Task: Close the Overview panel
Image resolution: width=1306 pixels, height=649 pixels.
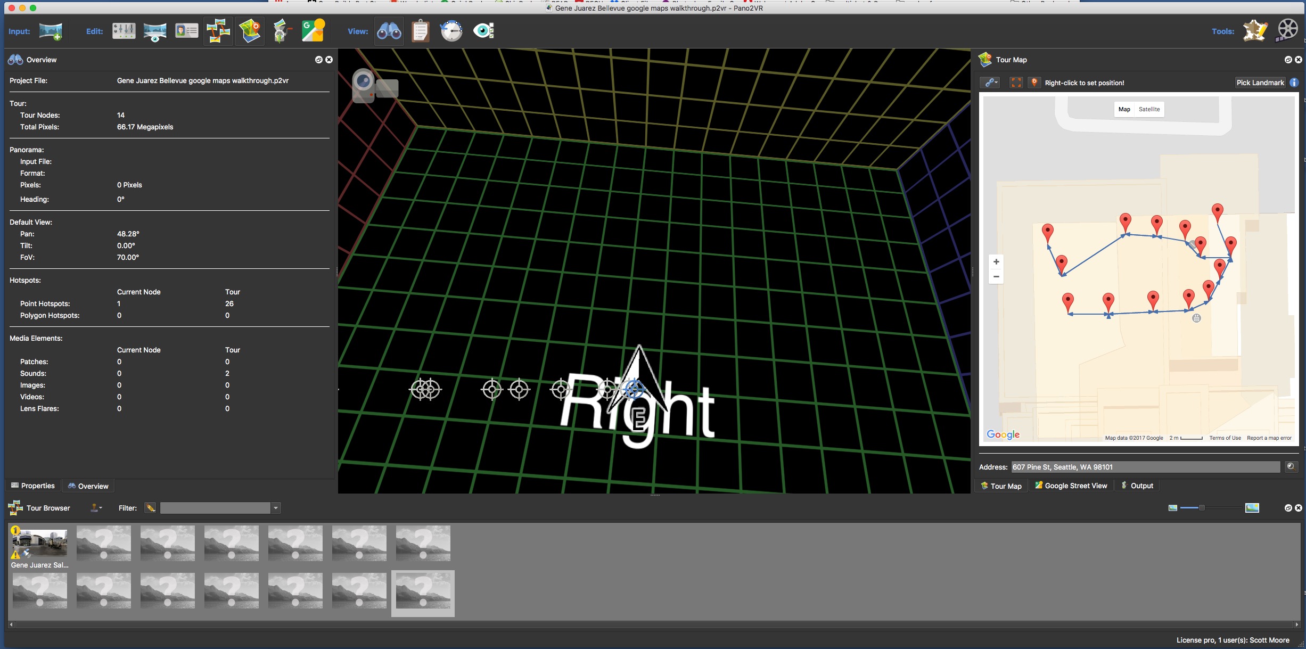Action: (329, 60)
